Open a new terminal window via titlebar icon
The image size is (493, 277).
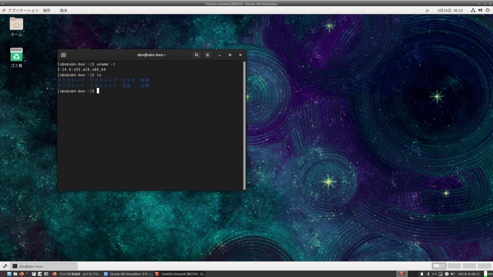tap(64, 55)
